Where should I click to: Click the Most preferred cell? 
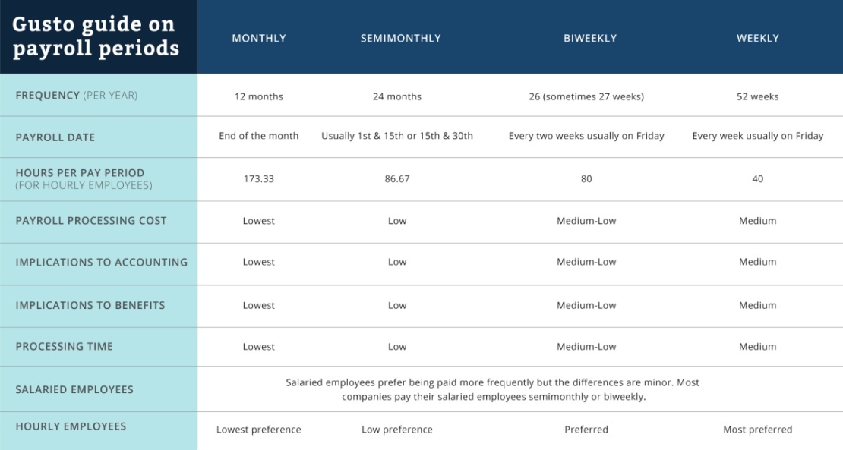[x=758, y=430]
